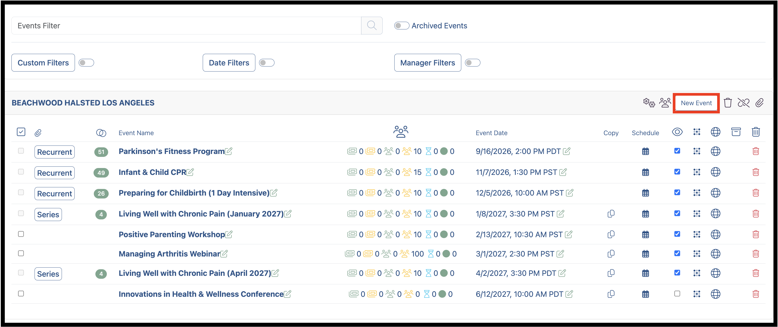Click the people group icon beside New Event

coord(665,103)
